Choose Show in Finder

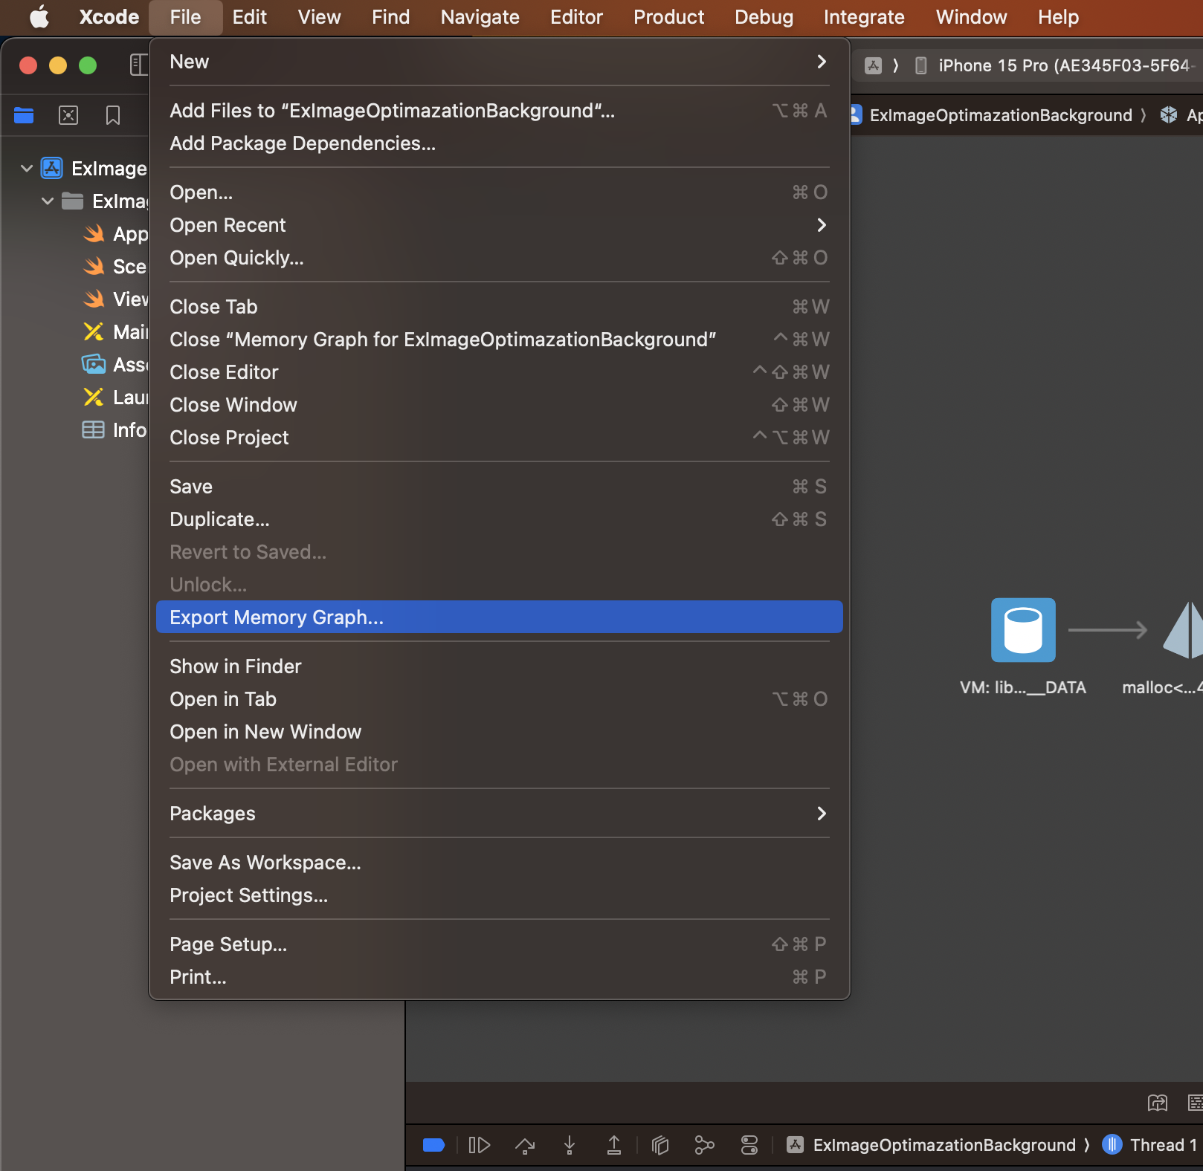point(499,666)
